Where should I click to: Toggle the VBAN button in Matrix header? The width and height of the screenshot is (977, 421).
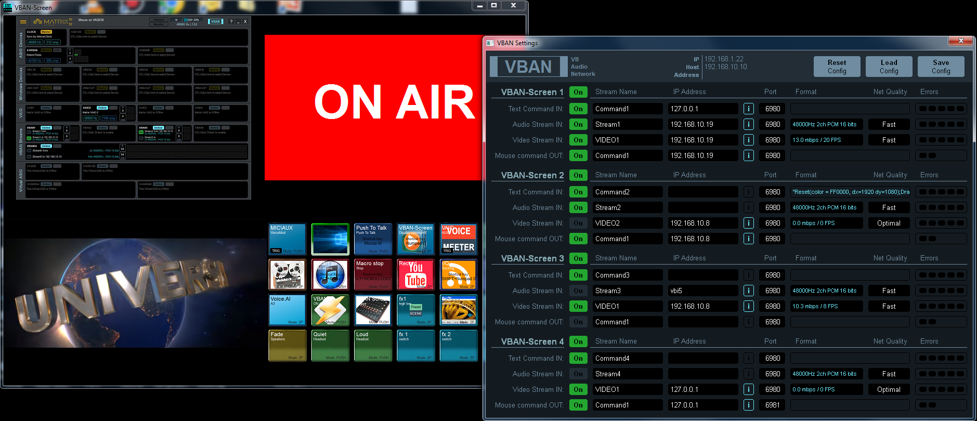(x=216, y=22)
